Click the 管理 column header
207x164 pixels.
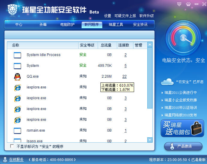140,45
